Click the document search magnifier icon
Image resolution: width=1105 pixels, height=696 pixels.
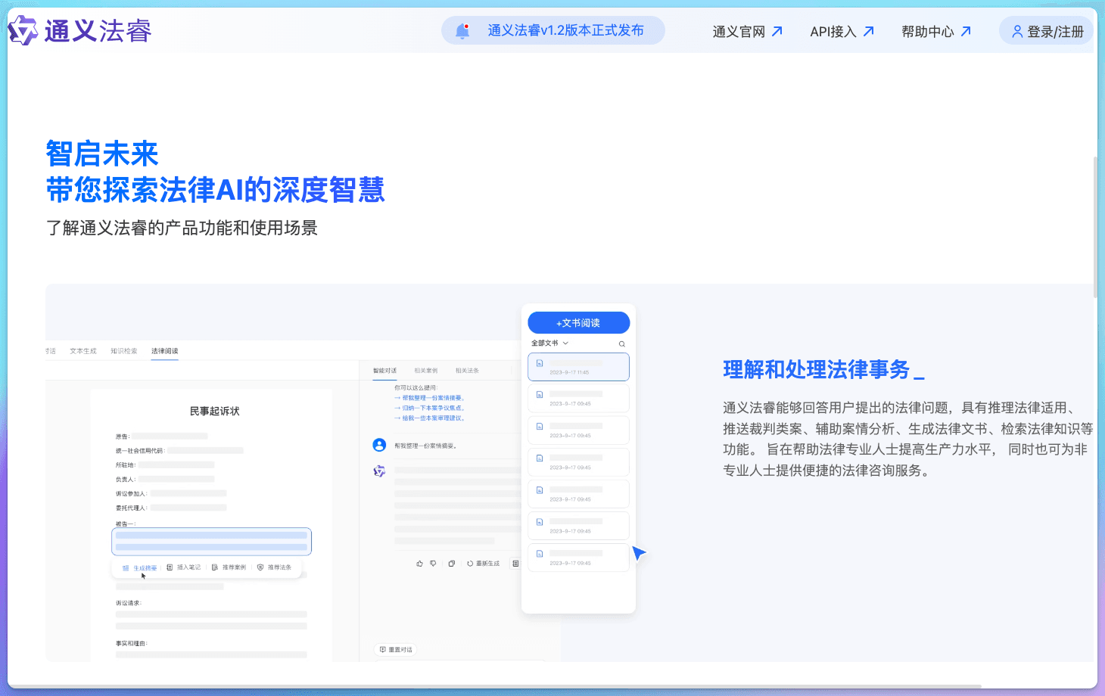622,344
